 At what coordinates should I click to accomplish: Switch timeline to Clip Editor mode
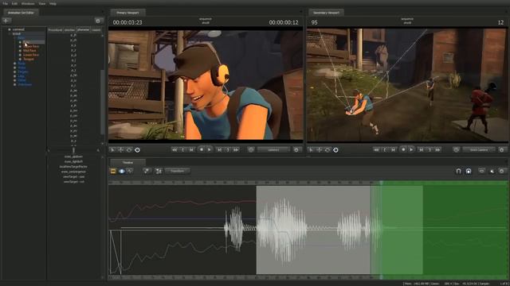coord(113,171)
